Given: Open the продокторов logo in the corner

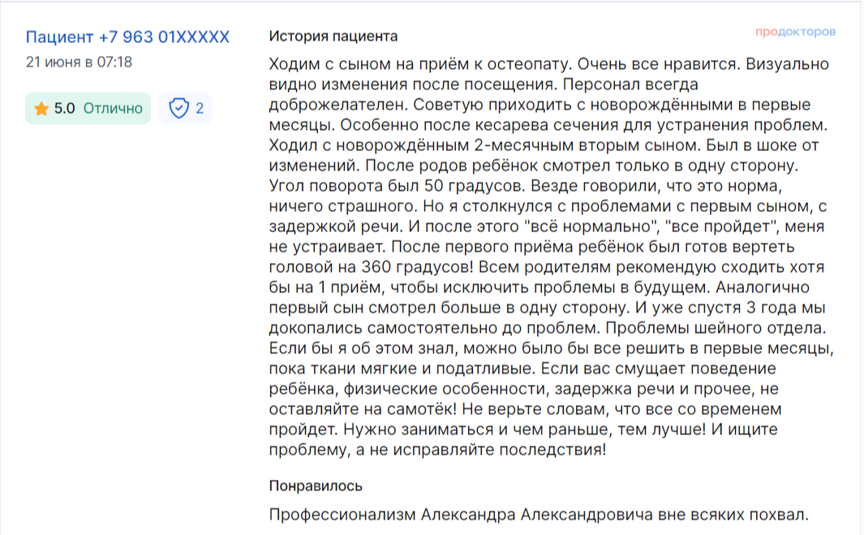Looking at the screenshot, I should 795,32.
